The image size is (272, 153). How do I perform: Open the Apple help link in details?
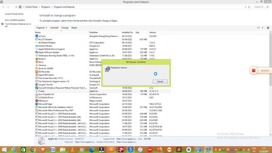point(85,142)
